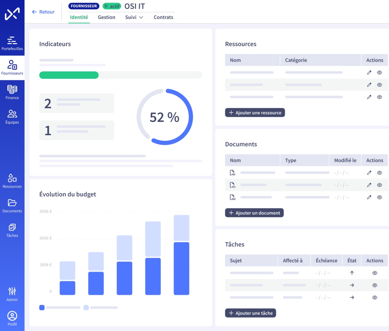Viewport: 389px width, 331px height.
Task: Sort documents by Modifié le header
Action: (x=345, y=160)
